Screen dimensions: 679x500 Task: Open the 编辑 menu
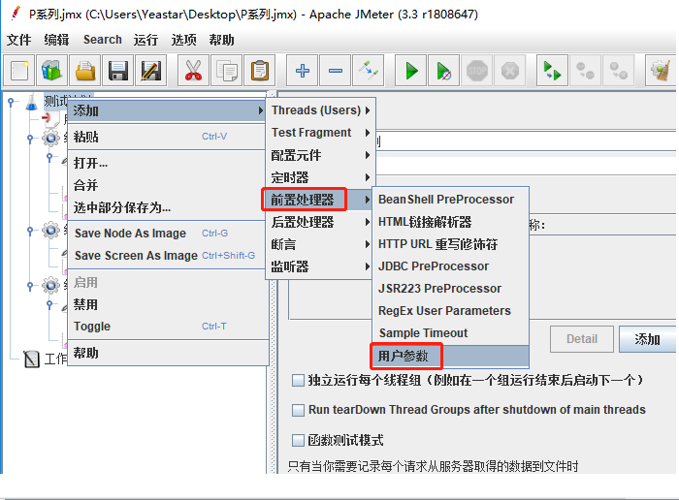click(56, 40)
